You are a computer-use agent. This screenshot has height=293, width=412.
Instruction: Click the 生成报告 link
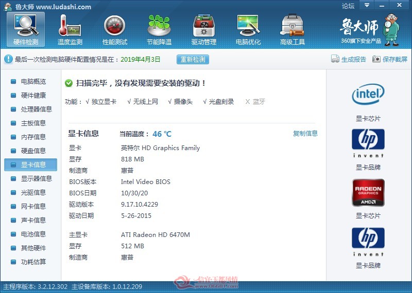tap(354, 59)
